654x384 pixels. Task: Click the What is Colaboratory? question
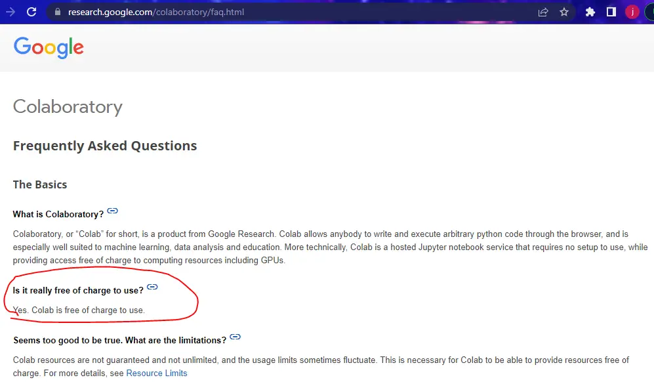(58, 214)
